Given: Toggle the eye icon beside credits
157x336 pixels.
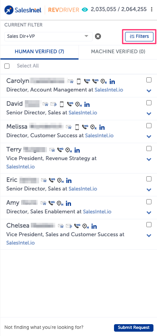Looking at the screenshot, I should click(85, 9).
